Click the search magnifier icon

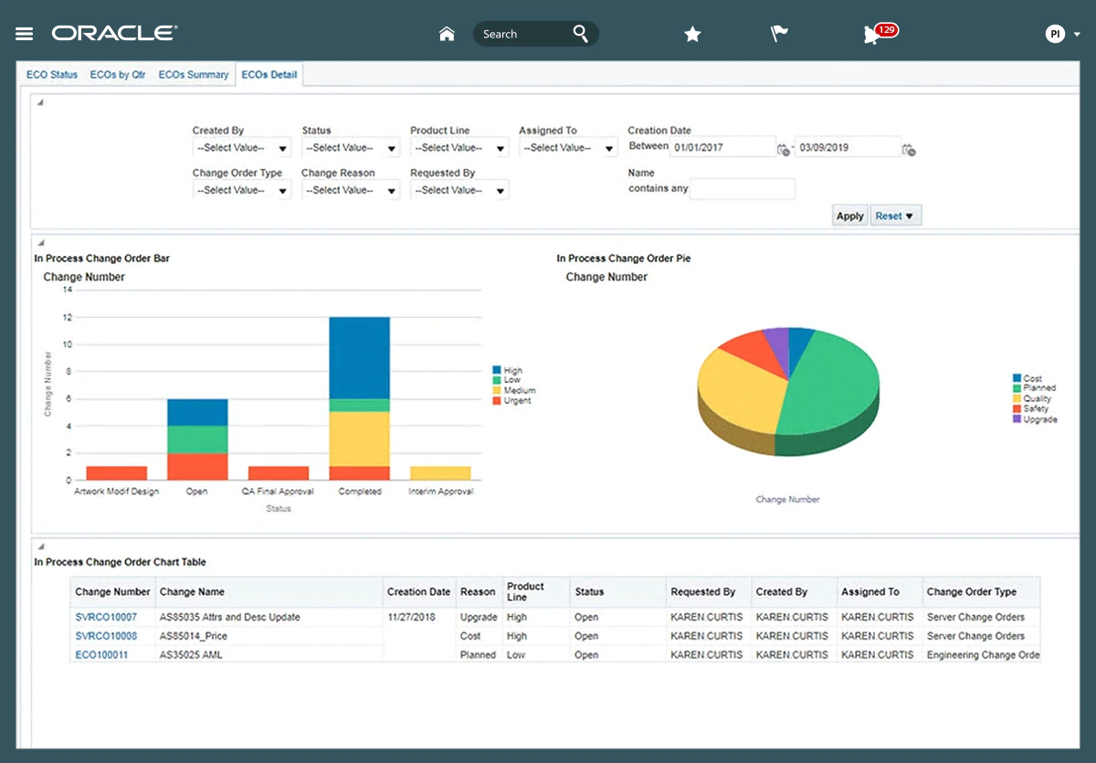580,34
